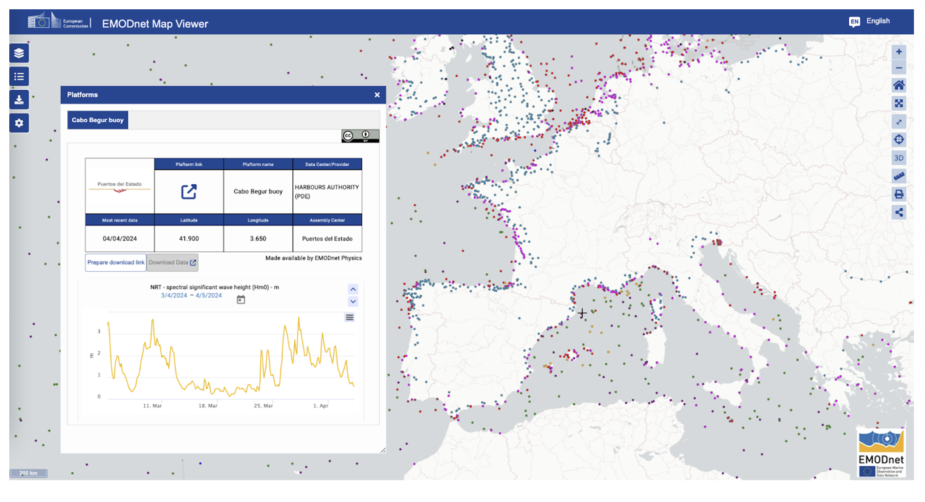The height and width of the screenshot is (502, 925).
Task: Open the settings gear panel
Action: click(x=19, y=123)
